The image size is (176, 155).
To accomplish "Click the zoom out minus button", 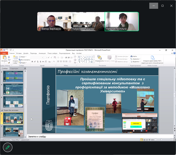I will 155,140.
